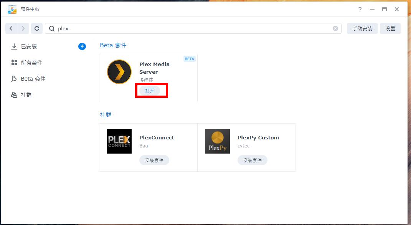Viewport: 411px width, 225px height.
Task: Click the search magnifier icon
Action: 52,28
